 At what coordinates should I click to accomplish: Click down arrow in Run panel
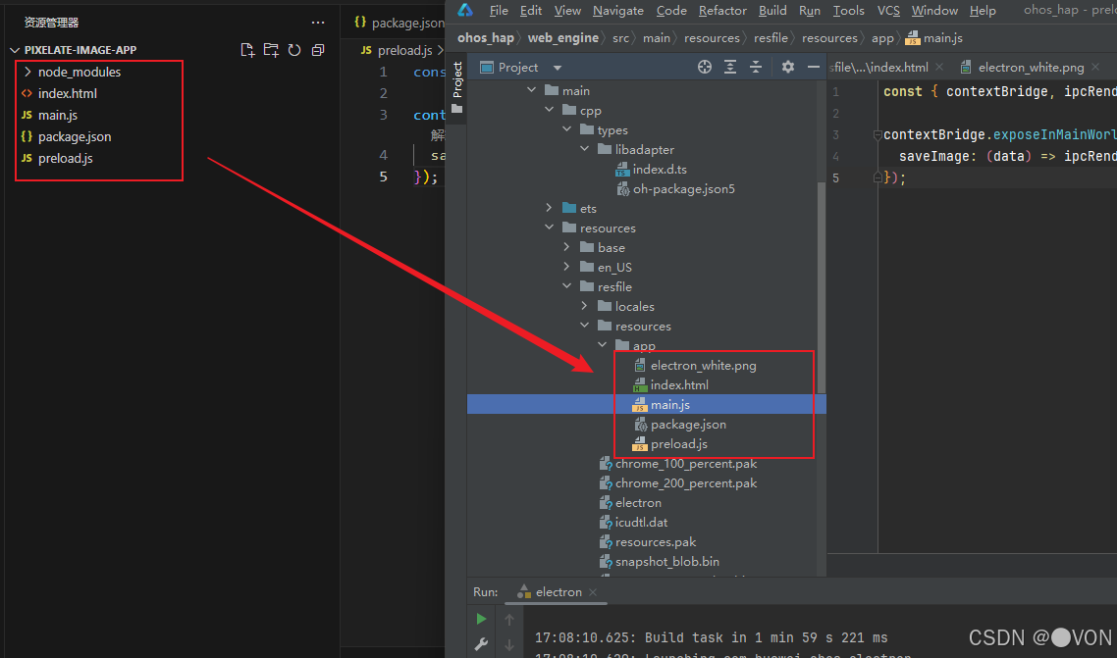(509, 645)
